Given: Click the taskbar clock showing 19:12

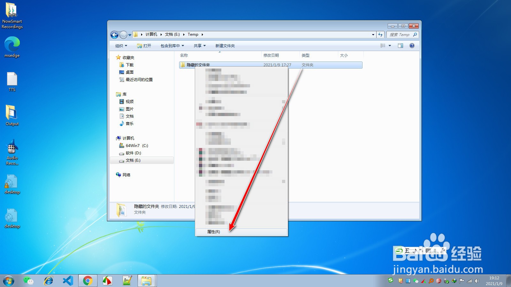Looking at the screenshot, I should (494, 281).
